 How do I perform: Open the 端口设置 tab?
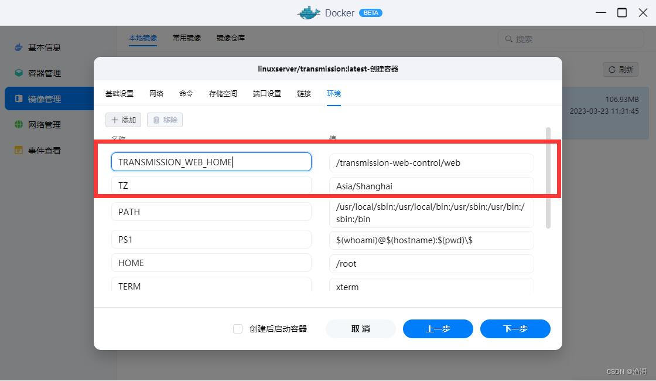pos(267,94)
